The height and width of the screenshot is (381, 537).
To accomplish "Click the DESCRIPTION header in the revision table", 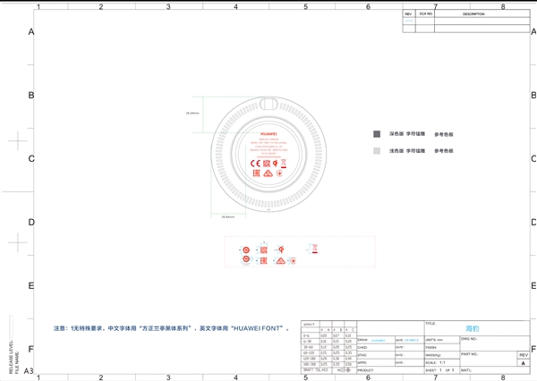I will pyautogui.click(x=473, y=14).
